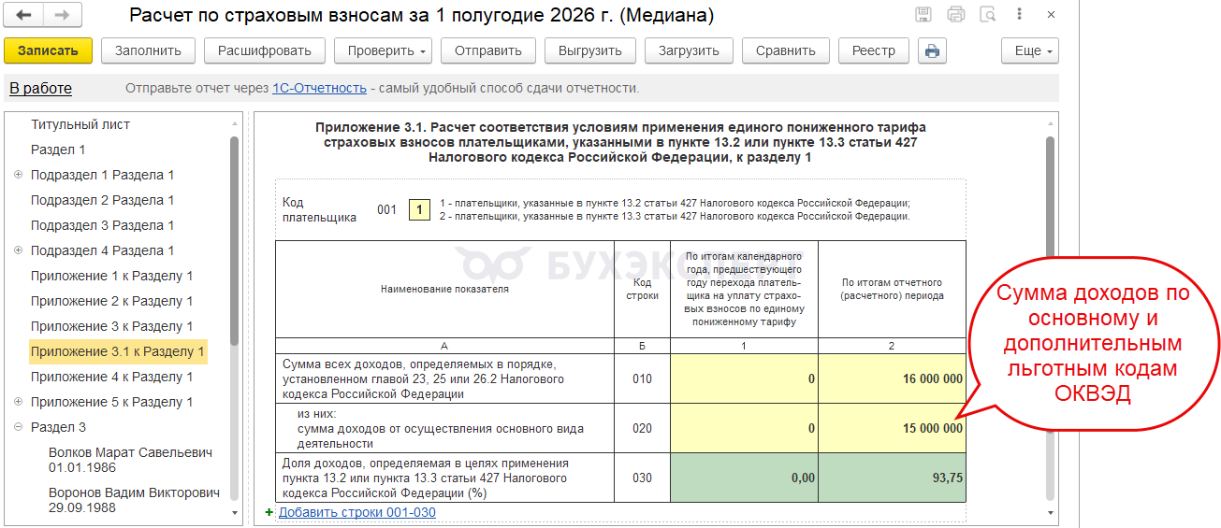Click the title bar printer icon
The image size is (1221, 528).
pyautogui.click(x=955, y=15)
